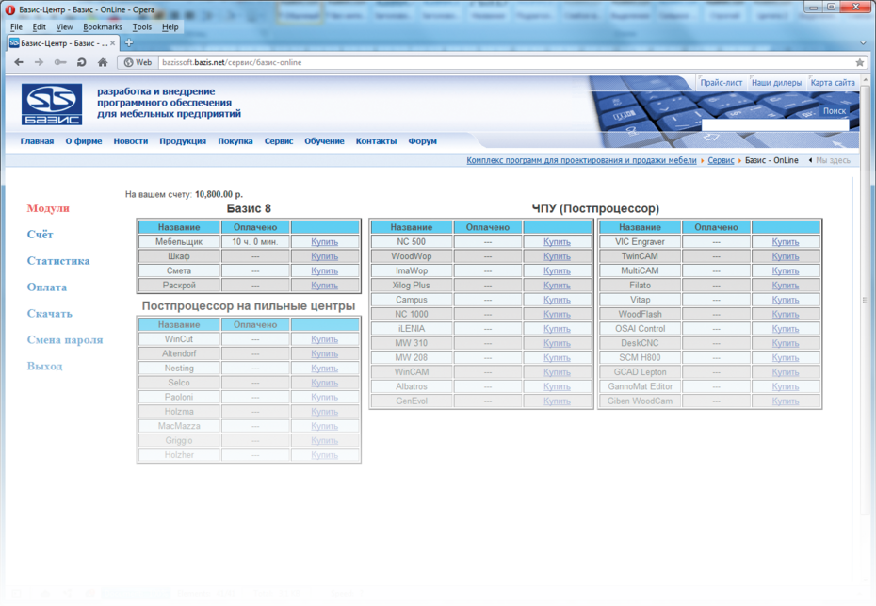Click Купить for ImaWop

(x=557, y=271)
